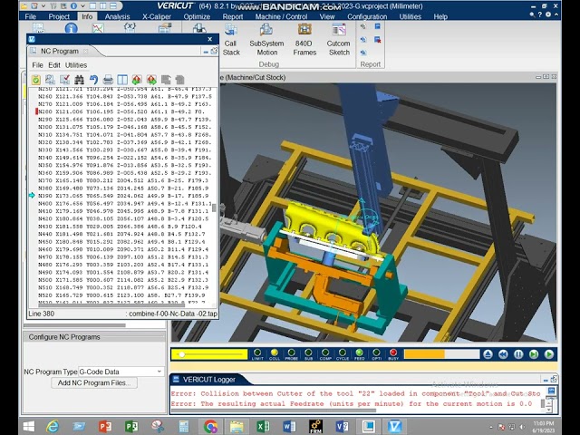This screenshot has width=580, height=435.
Task: Click the Call Stack debug tool
Action: (x=231, y=40)
